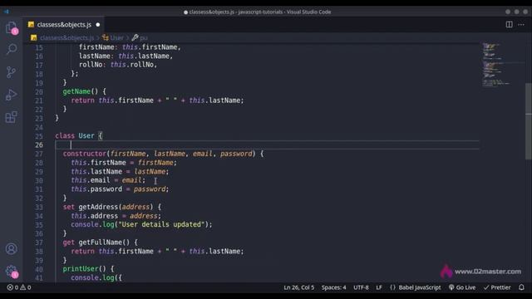The image size is (532, 299).
Task: Click the last breadcrumb symbol with wrench icon
Action: pos(140,37)
